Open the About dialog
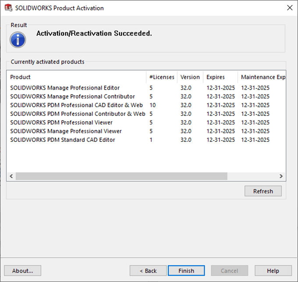298x282 pixels. (x=22, y=271)
